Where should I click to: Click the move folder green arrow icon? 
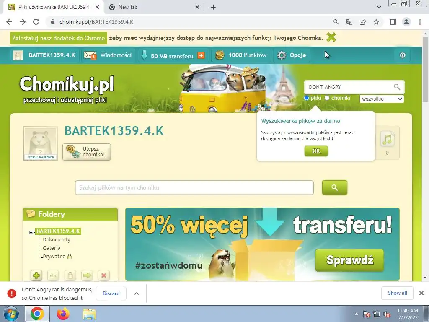click(x=87, y=275)
